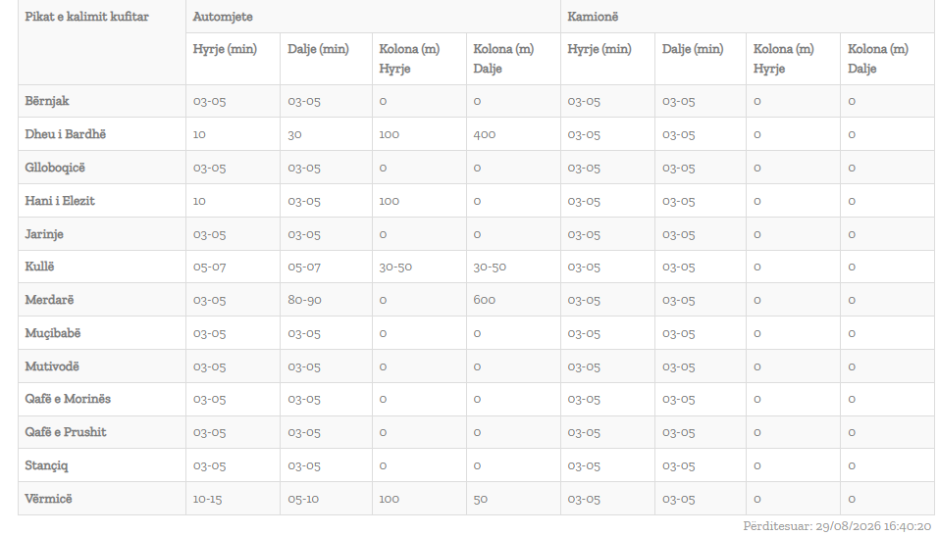
Task: Click the Përditesuar timestamp text
Action: point(837,526)
